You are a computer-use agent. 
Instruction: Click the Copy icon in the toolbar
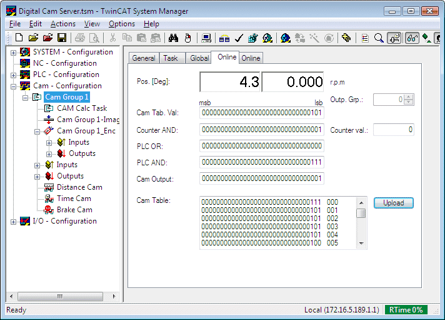pyautogui.click(x=127, y=38)
